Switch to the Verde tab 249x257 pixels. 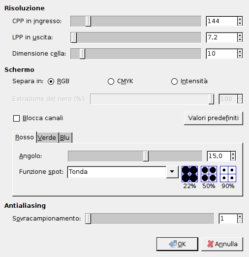[x=47, y=137]
